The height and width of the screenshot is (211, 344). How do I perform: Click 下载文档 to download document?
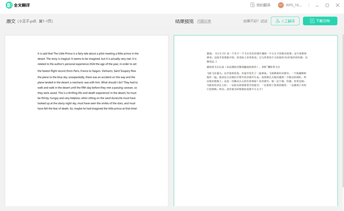coord(320,21)
